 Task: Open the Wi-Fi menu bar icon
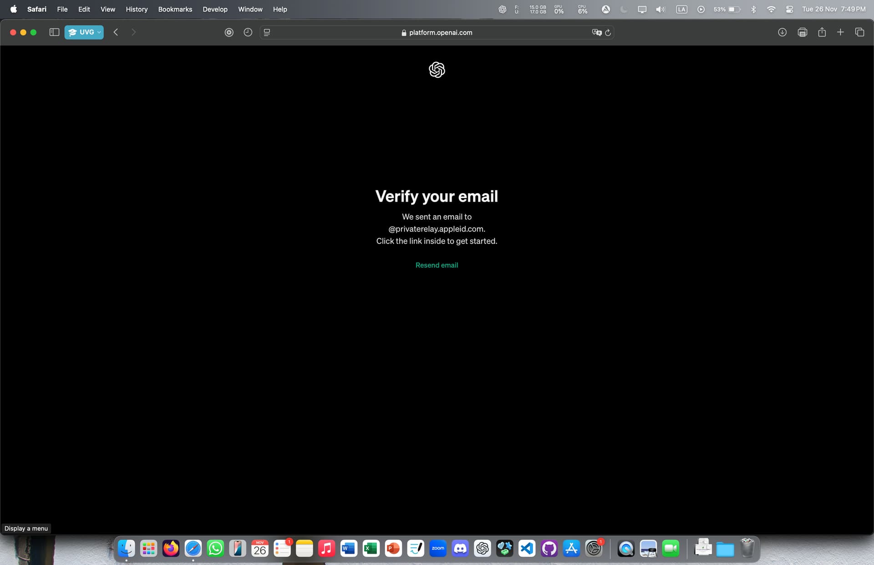tap(771, 9)
